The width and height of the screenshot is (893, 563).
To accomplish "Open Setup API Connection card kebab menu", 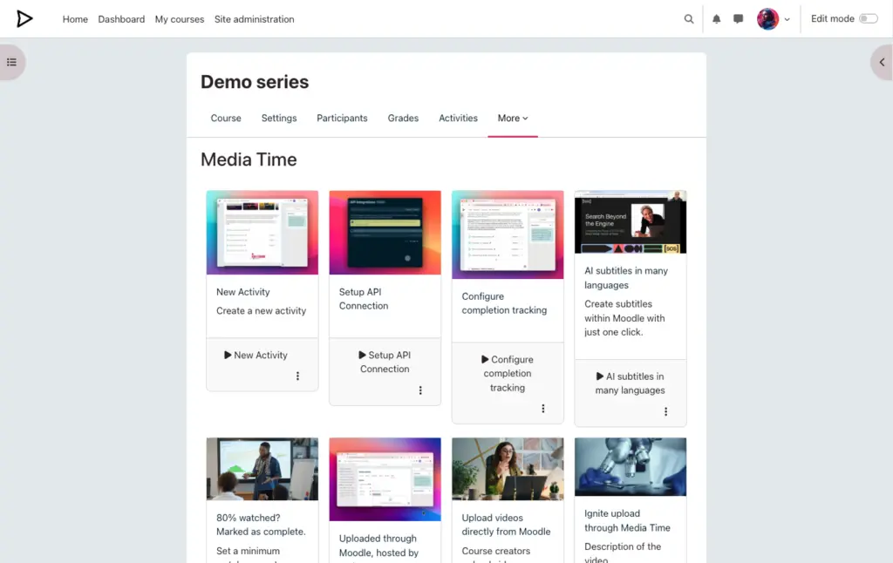I will tap(420, 390).
